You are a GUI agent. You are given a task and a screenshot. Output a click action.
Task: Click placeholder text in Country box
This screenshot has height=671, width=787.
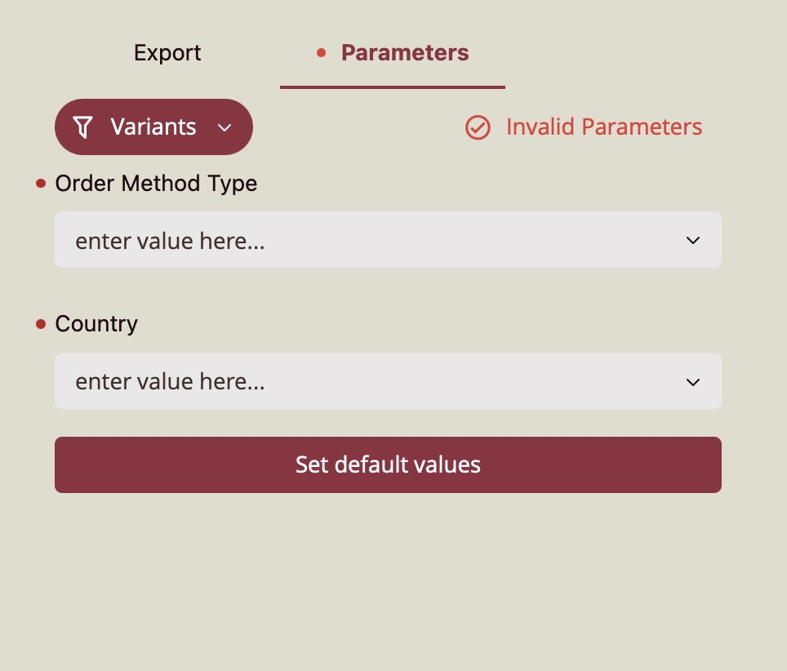tap(170, 381)
